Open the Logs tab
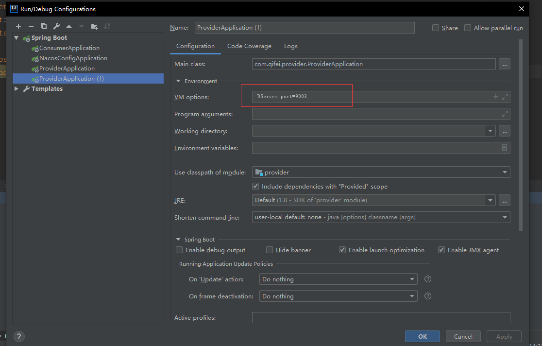The width and height of the screenshot is (542, 346). click(291, 46)
